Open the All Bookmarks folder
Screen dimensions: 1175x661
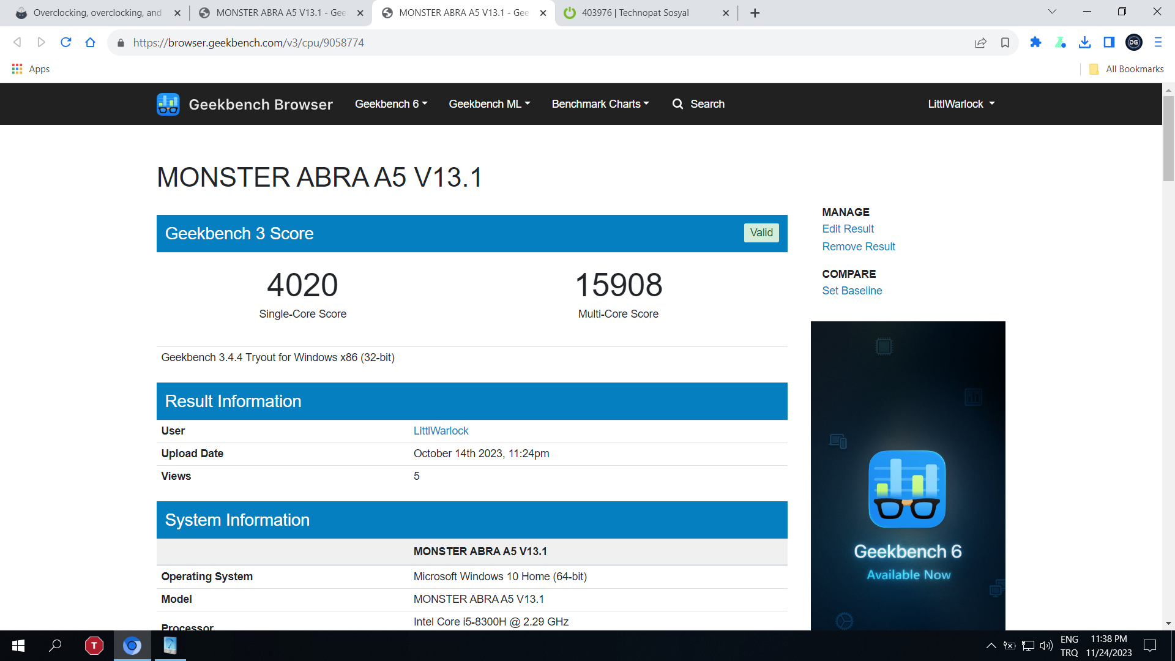point(1127,69)
